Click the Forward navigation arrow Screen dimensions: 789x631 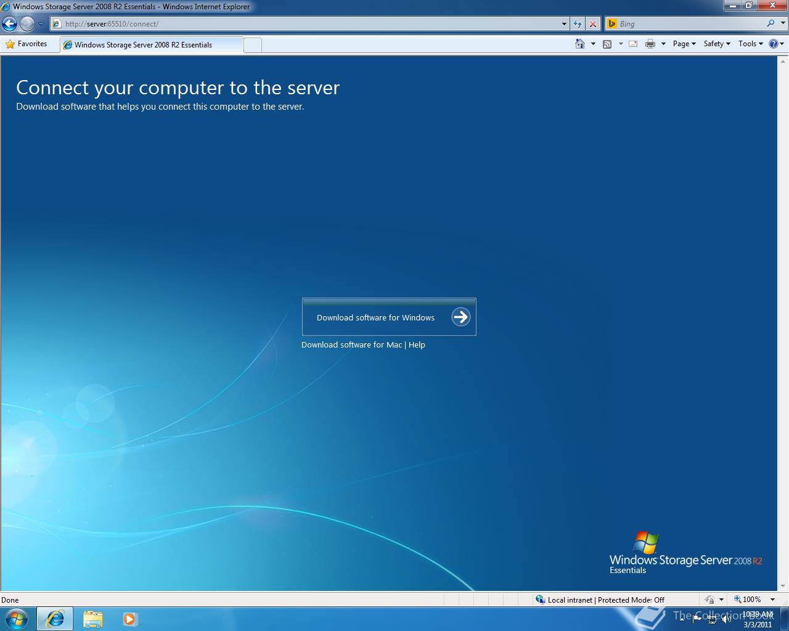pos(27,24)
